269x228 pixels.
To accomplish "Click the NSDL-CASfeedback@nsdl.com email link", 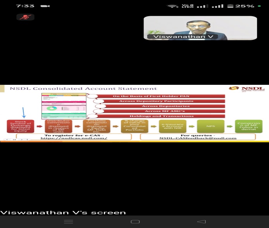I will click(198, 138).
